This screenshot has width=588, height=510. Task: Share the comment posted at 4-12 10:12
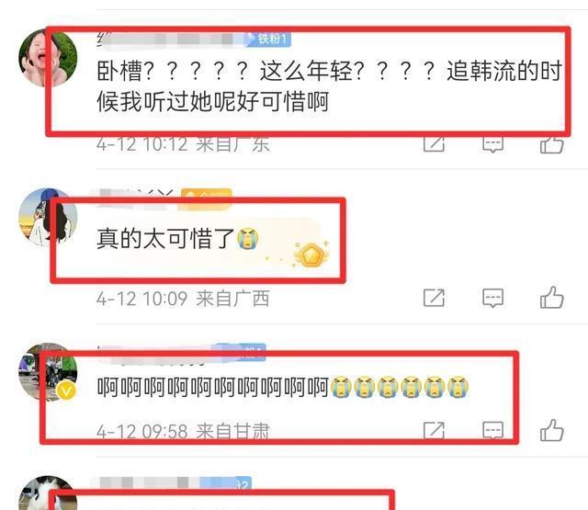pos(434,144)
